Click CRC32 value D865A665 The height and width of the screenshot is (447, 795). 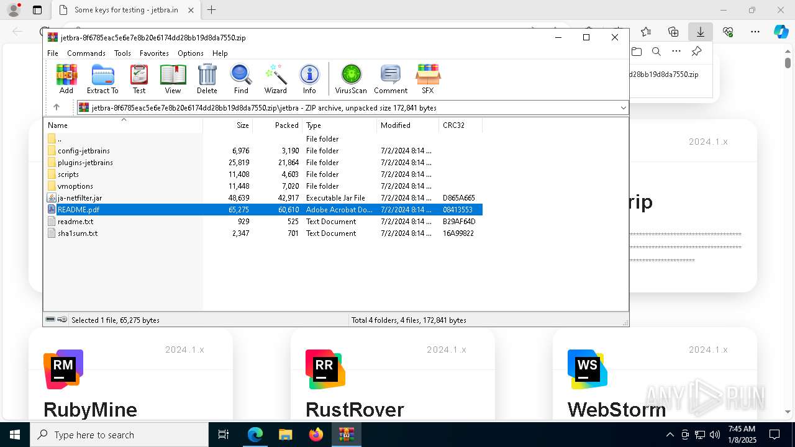pyautogui.click(x=459, y=198)
